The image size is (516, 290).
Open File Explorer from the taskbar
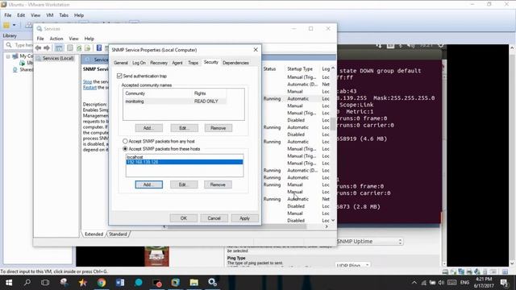(193, 283)
